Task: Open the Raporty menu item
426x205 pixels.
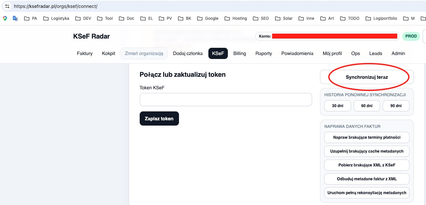Action: tap(264, 53)
